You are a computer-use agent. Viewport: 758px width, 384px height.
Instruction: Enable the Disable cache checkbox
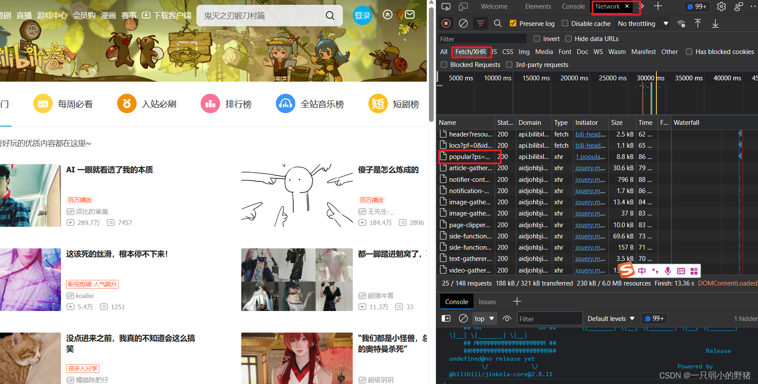coord(565,23)
